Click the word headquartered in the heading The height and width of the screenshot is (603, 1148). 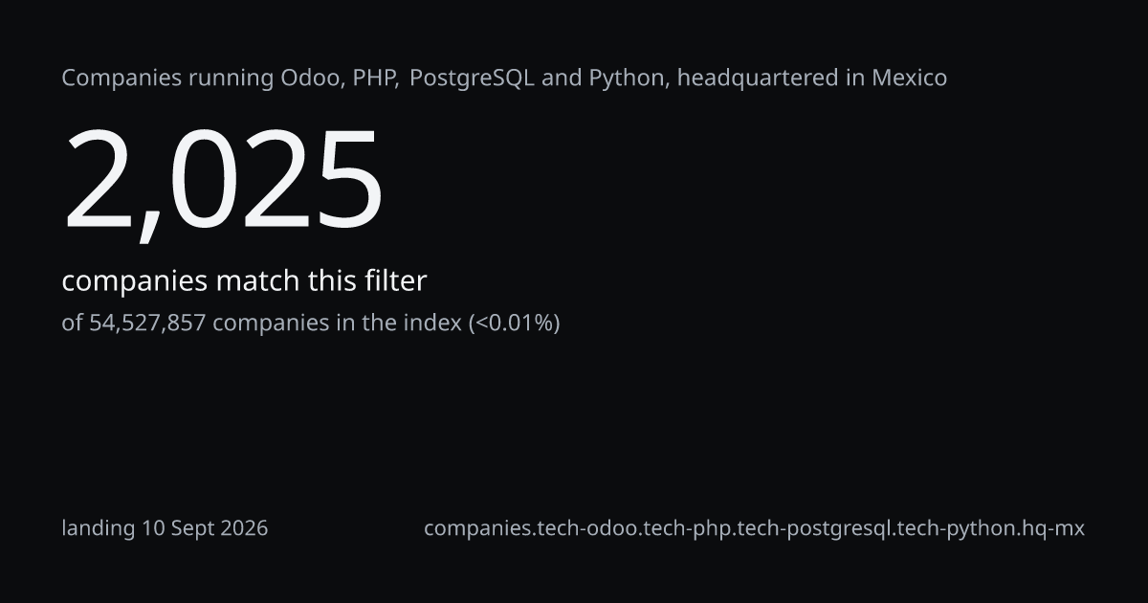click(x=757, y=78)
